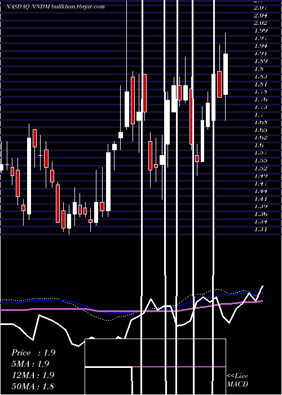Pick the 1.55 price axis value
Screen dimensions: 282x395
(x=261, y=160)
